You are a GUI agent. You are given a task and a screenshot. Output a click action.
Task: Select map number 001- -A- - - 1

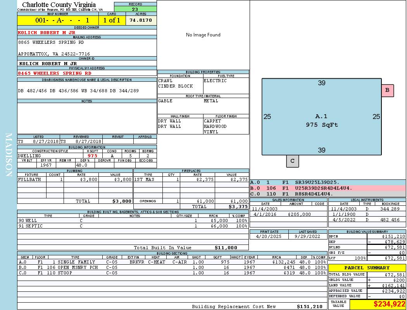tap(58, 20)
